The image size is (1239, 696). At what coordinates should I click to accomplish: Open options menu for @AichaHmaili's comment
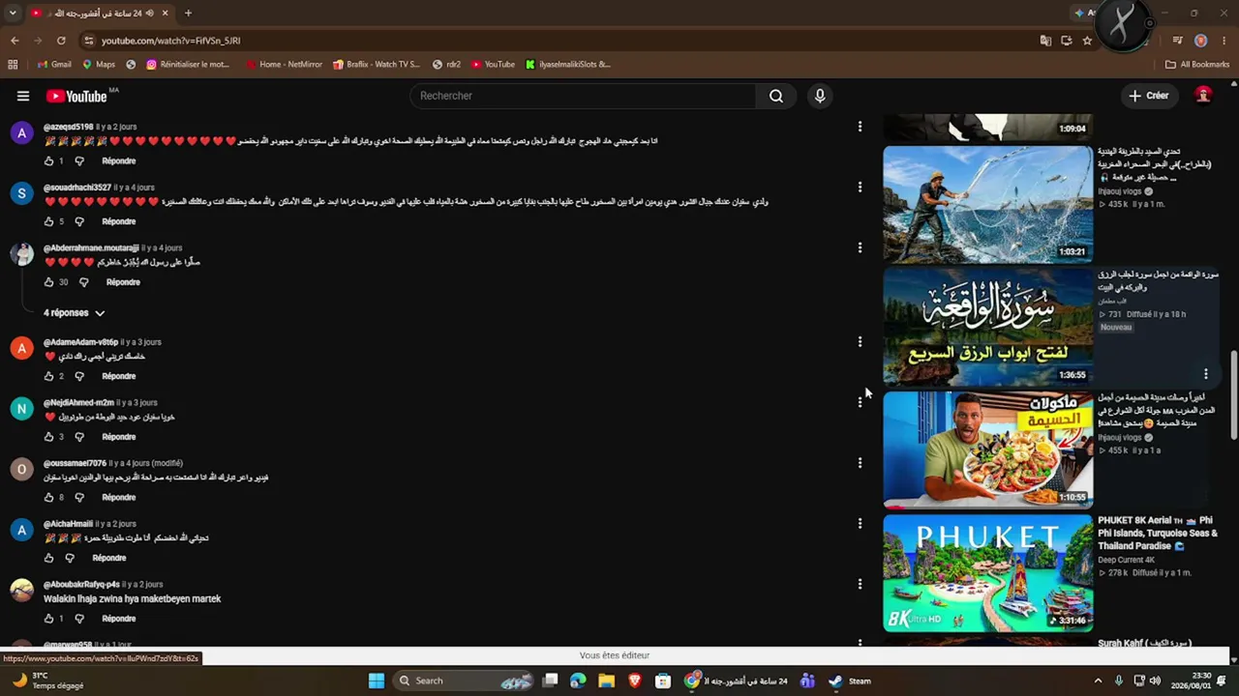pyautogui.click(x=860, y=524)
